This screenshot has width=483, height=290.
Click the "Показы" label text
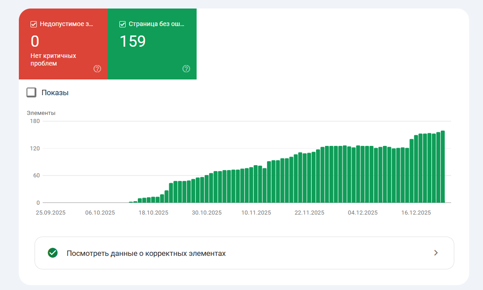55,93
